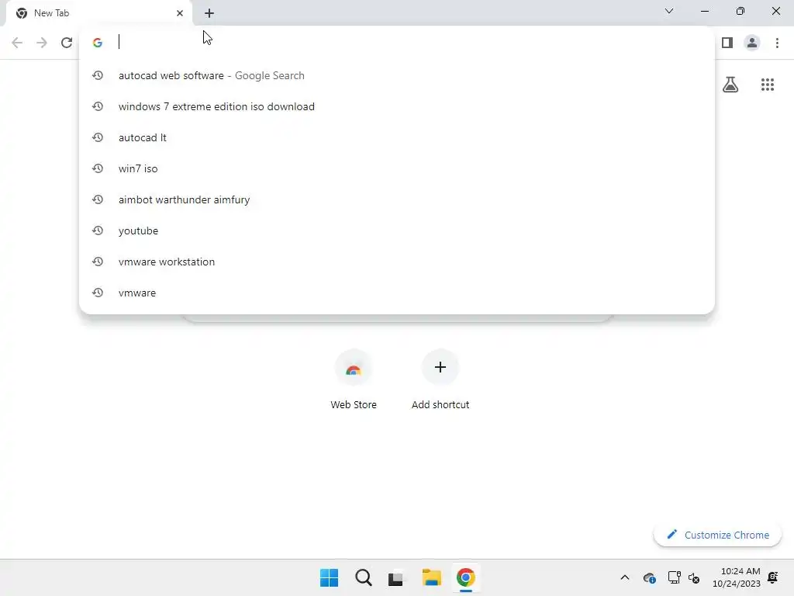This screenshot has height=596, width=794.
Task: Select suggestion youtube
Action: [397, 230]
